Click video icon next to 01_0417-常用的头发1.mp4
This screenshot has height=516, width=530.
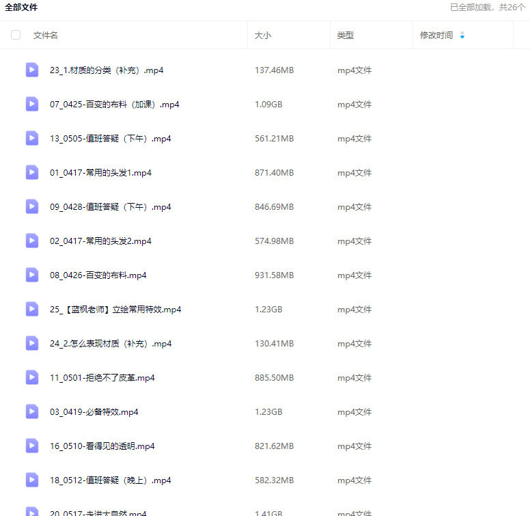pyautogui.click(x=32, y=172)
